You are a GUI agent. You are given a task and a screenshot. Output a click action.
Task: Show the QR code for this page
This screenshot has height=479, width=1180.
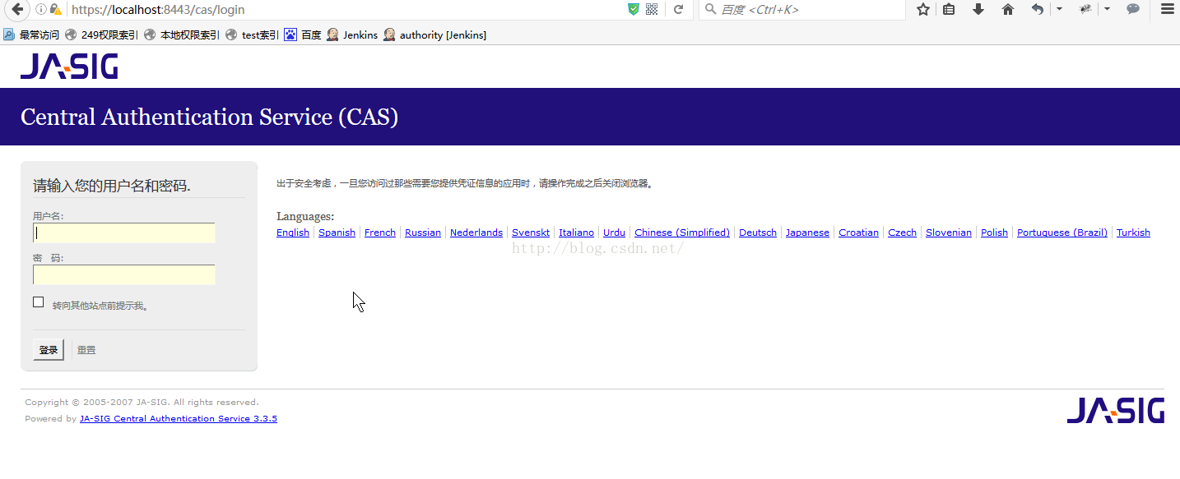tap(652, 10)
